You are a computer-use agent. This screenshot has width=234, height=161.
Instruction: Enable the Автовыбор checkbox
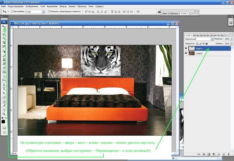(x=13, y=12)
